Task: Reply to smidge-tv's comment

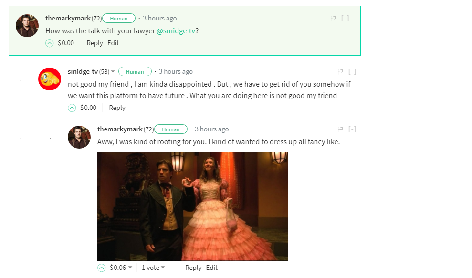Action: (117, 108)
